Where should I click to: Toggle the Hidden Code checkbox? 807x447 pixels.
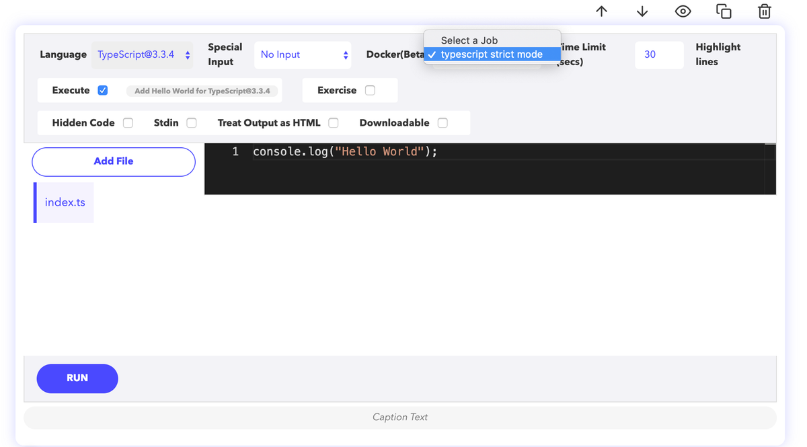128,123
